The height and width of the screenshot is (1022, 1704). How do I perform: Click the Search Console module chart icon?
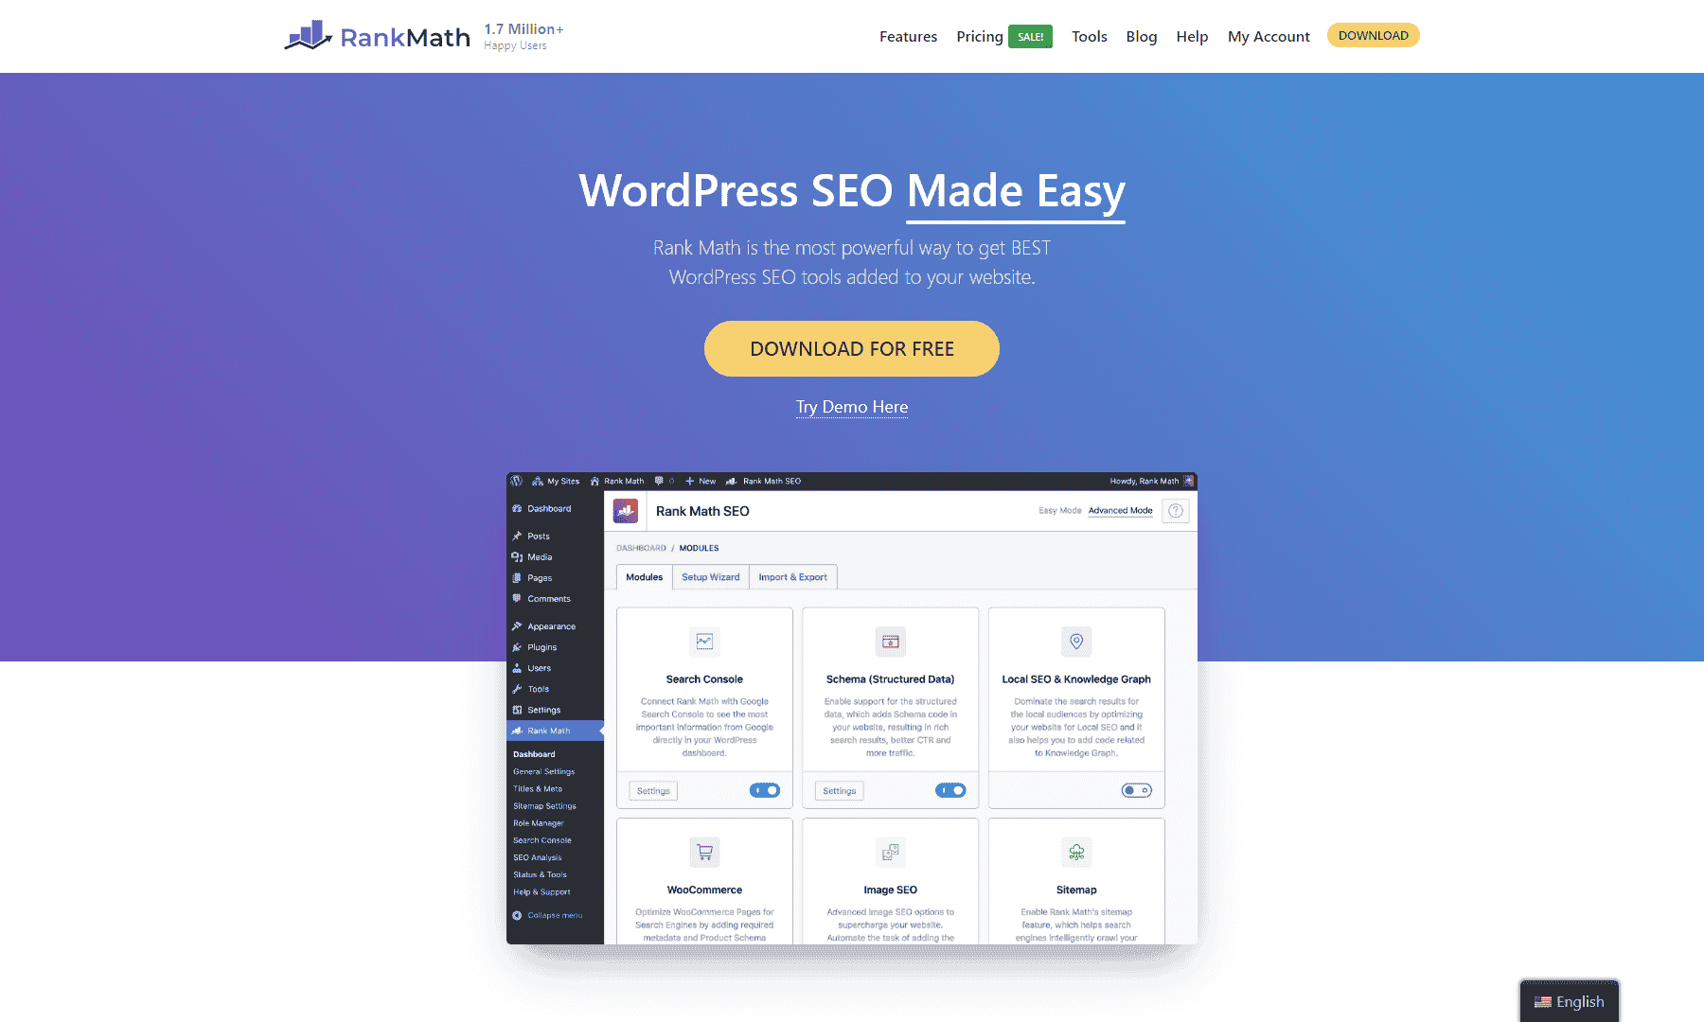pos(704,642)
